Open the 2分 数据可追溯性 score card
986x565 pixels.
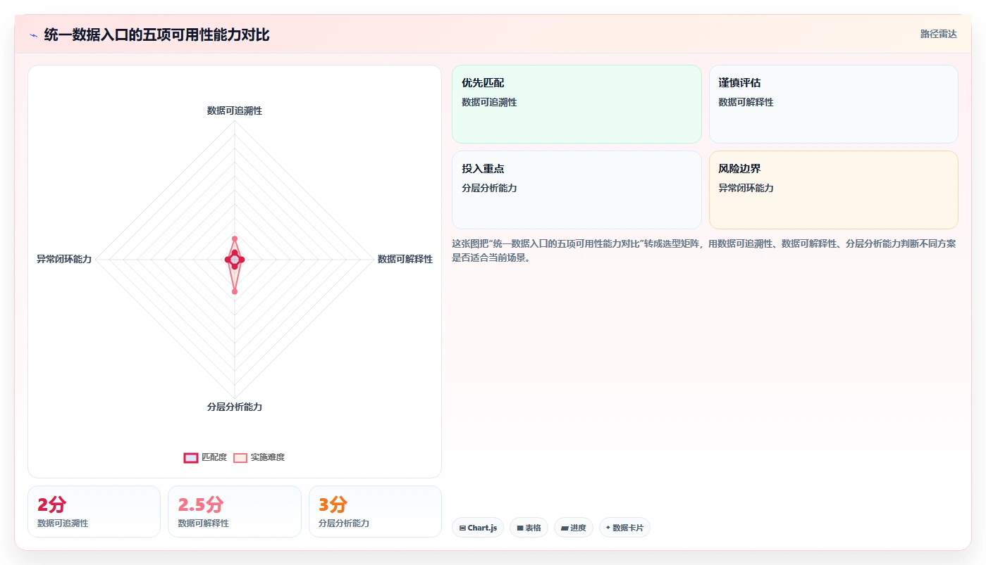94,512
